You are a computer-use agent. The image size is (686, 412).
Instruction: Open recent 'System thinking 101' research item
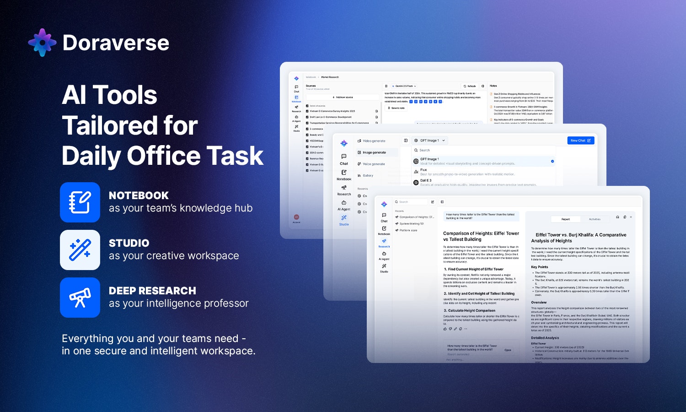tap(410, 224)
